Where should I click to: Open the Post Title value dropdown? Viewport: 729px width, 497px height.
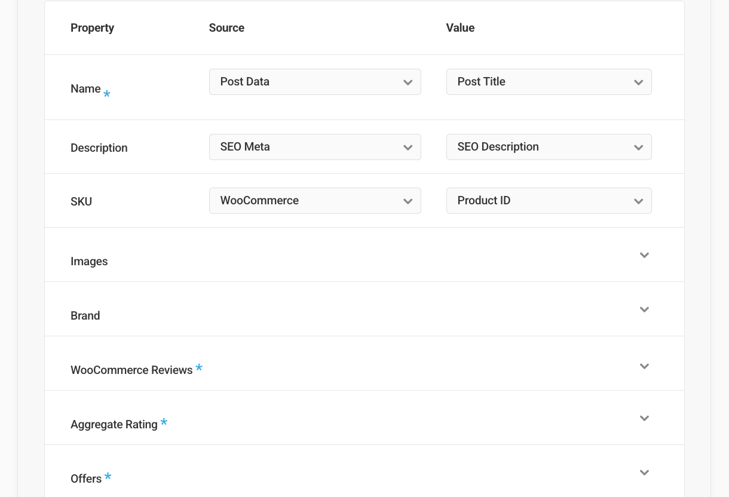click(549, 82)
